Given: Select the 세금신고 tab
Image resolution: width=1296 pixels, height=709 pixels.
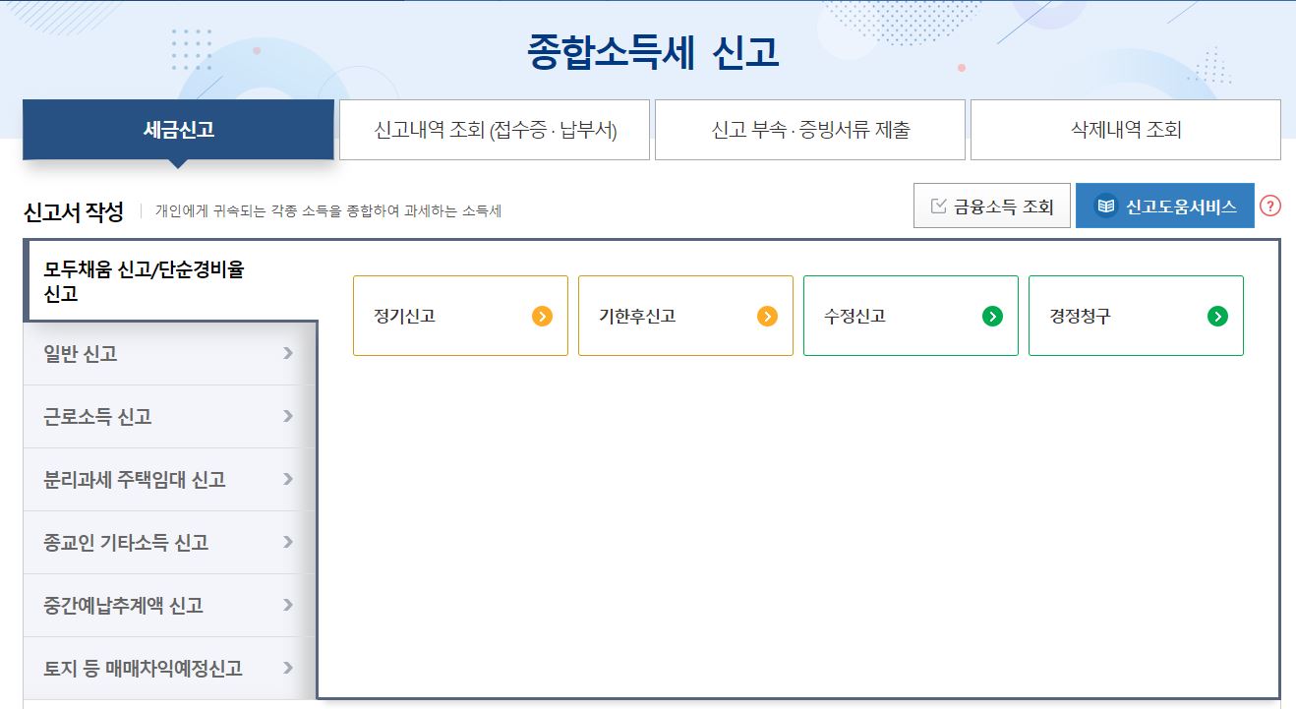Looking at the screenshot, I should 180,129.
